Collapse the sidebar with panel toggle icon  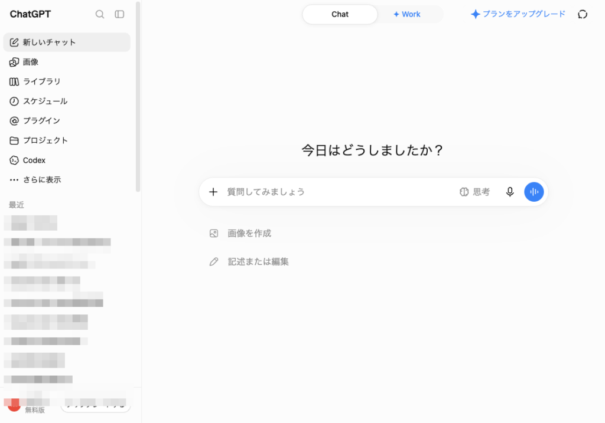[119, 14]
